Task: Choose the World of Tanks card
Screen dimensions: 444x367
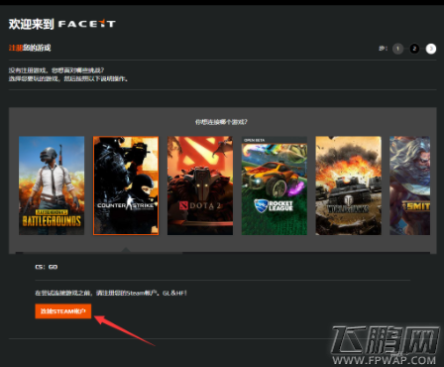Action: pyautogui.click(x=348, y=185)
